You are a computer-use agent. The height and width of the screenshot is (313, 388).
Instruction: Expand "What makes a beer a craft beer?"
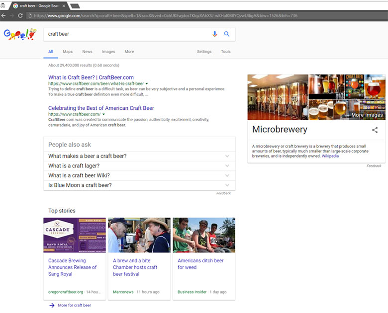point(227,156)
